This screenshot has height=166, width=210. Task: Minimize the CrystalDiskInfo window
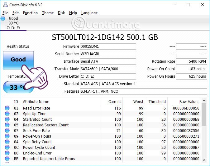coord(174,5)
